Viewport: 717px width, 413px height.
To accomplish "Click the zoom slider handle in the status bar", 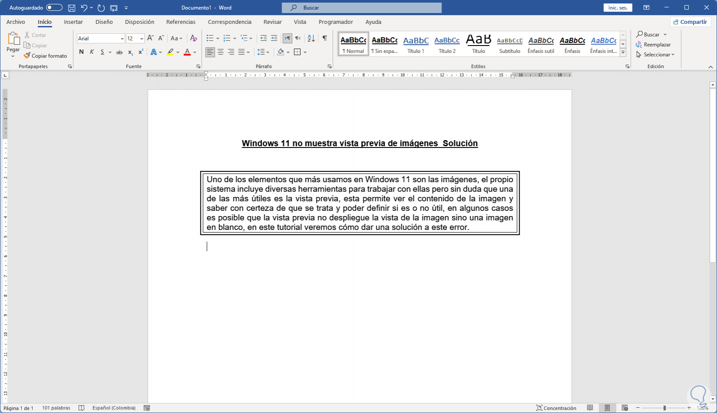I will pos(664,408).
